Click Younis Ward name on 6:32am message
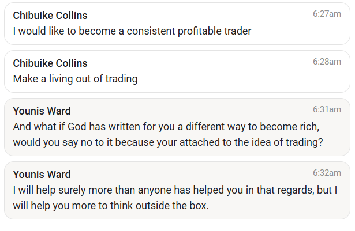Image resolution: width=355 pixels, height=231 pixels. coord(42,175)
